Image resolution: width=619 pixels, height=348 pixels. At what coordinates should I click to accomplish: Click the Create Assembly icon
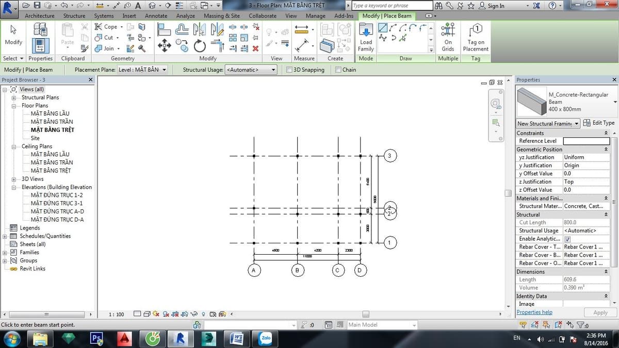327,30
